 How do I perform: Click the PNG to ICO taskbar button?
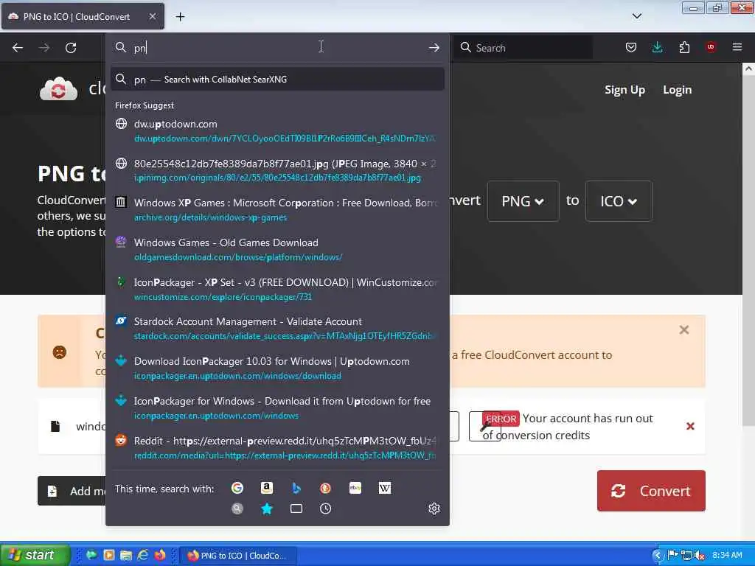(238, 556)
